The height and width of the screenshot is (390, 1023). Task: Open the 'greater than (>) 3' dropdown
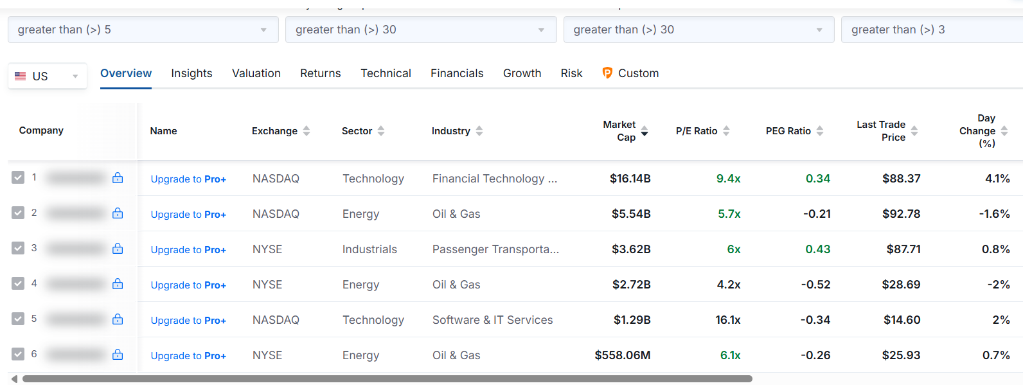click(x=932, y=30)
